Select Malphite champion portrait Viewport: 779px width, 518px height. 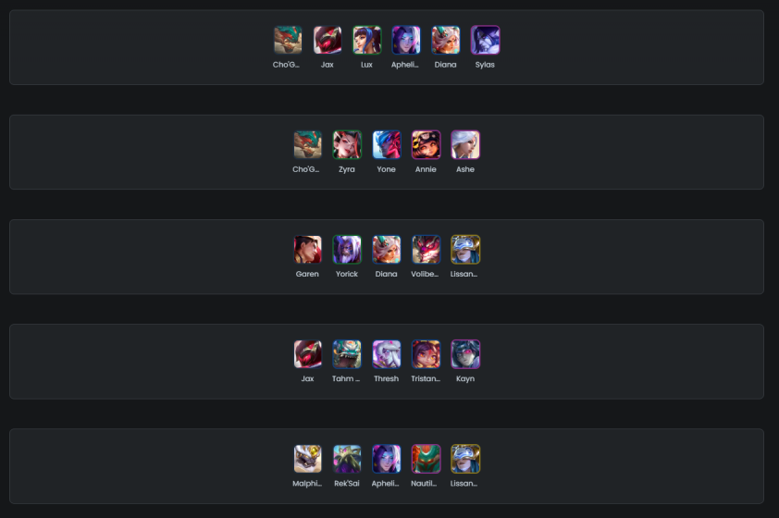click(307, 459)
